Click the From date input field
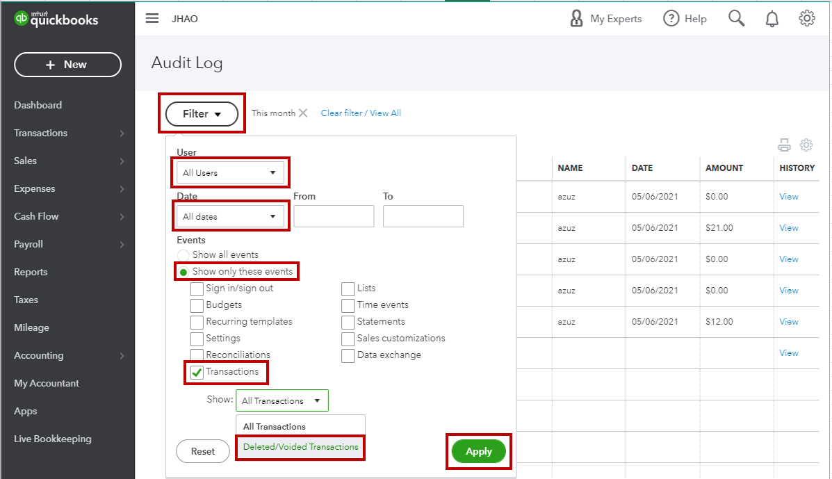 [334, 216]
